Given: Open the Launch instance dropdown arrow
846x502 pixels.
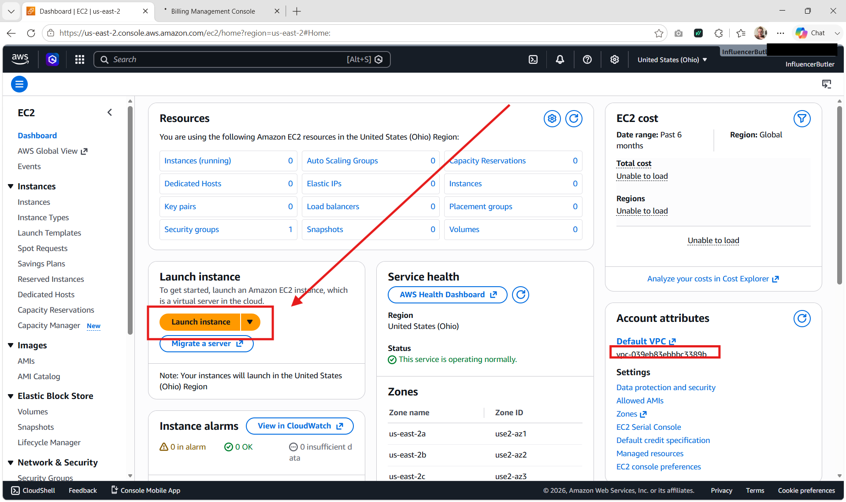Looking at the screenshot, I should [250, 322].
